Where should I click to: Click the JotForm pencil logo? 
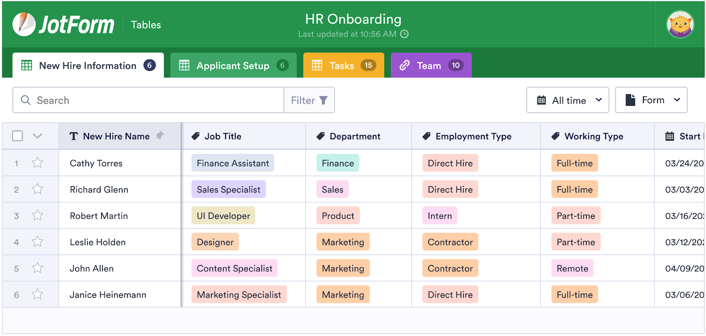point(24,24)
